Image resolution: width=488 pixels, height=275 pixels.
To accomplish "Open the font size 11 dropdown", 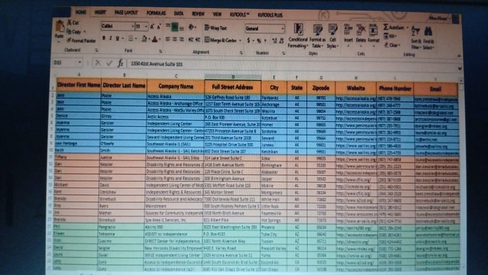I will click(146, 26).
